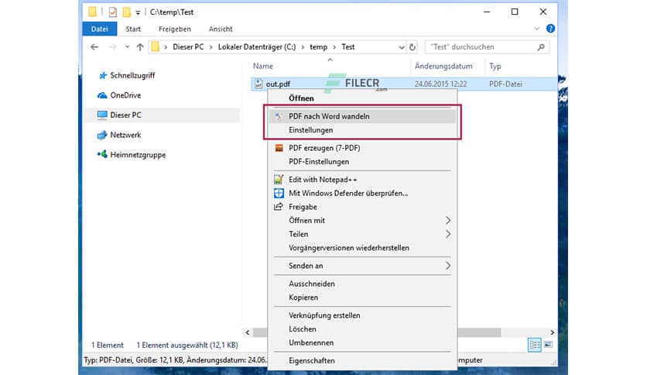Choose Vorgängerversionen wiederherstellen
The image size is (647, 375).
(363, 248)
